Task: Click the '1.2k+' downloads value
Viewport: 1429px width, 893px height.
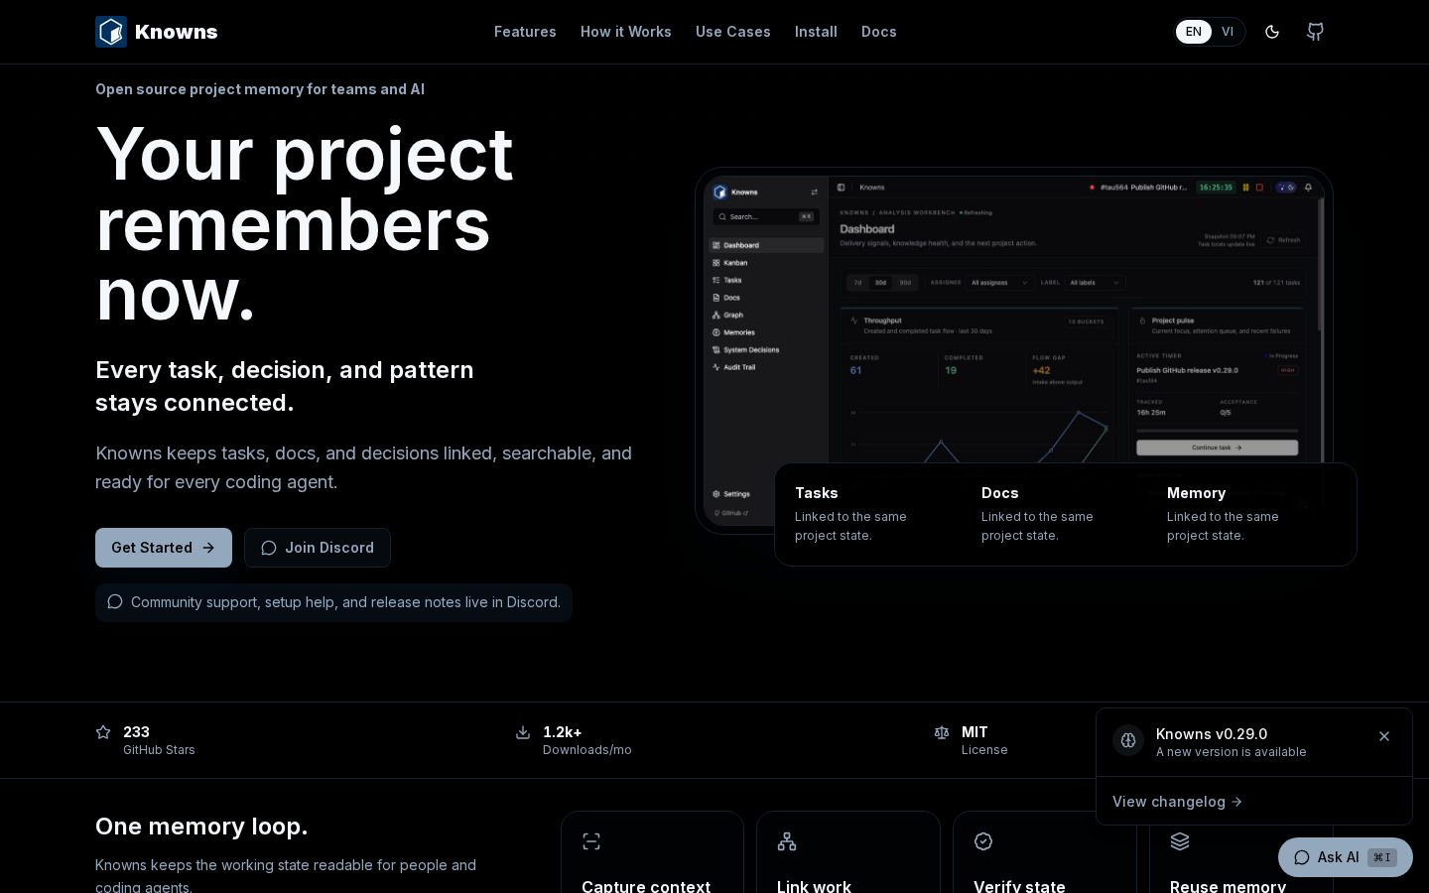Action: tap(563, 732)
